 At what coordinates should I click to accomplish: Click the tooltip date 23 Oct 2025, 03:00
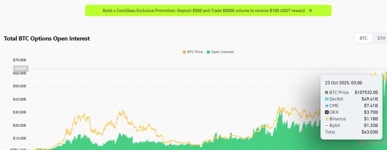[343, 83]
